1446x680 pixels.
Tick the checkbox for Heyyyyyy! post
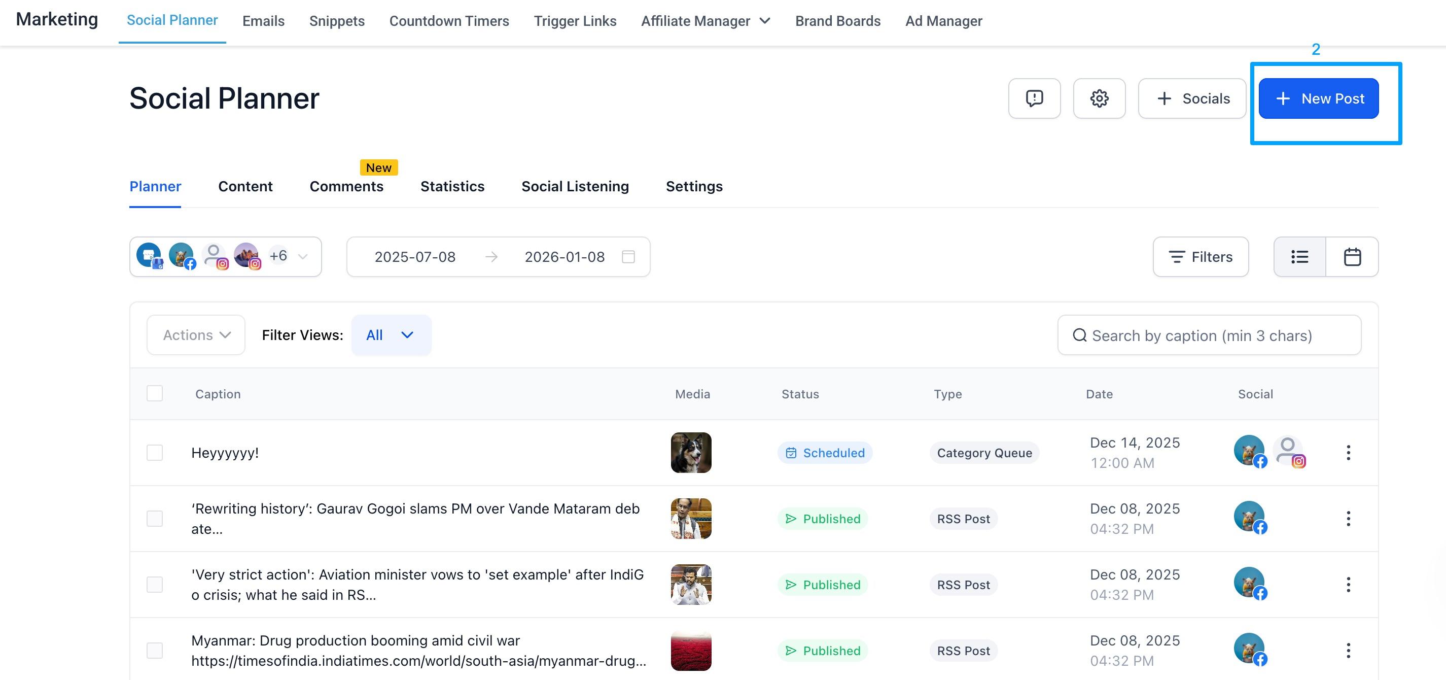(x=154, y=453)
